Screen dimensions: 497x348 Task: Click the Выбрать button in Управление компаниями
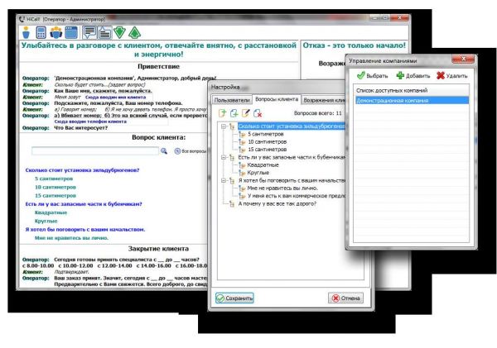[x=372, y=75]
